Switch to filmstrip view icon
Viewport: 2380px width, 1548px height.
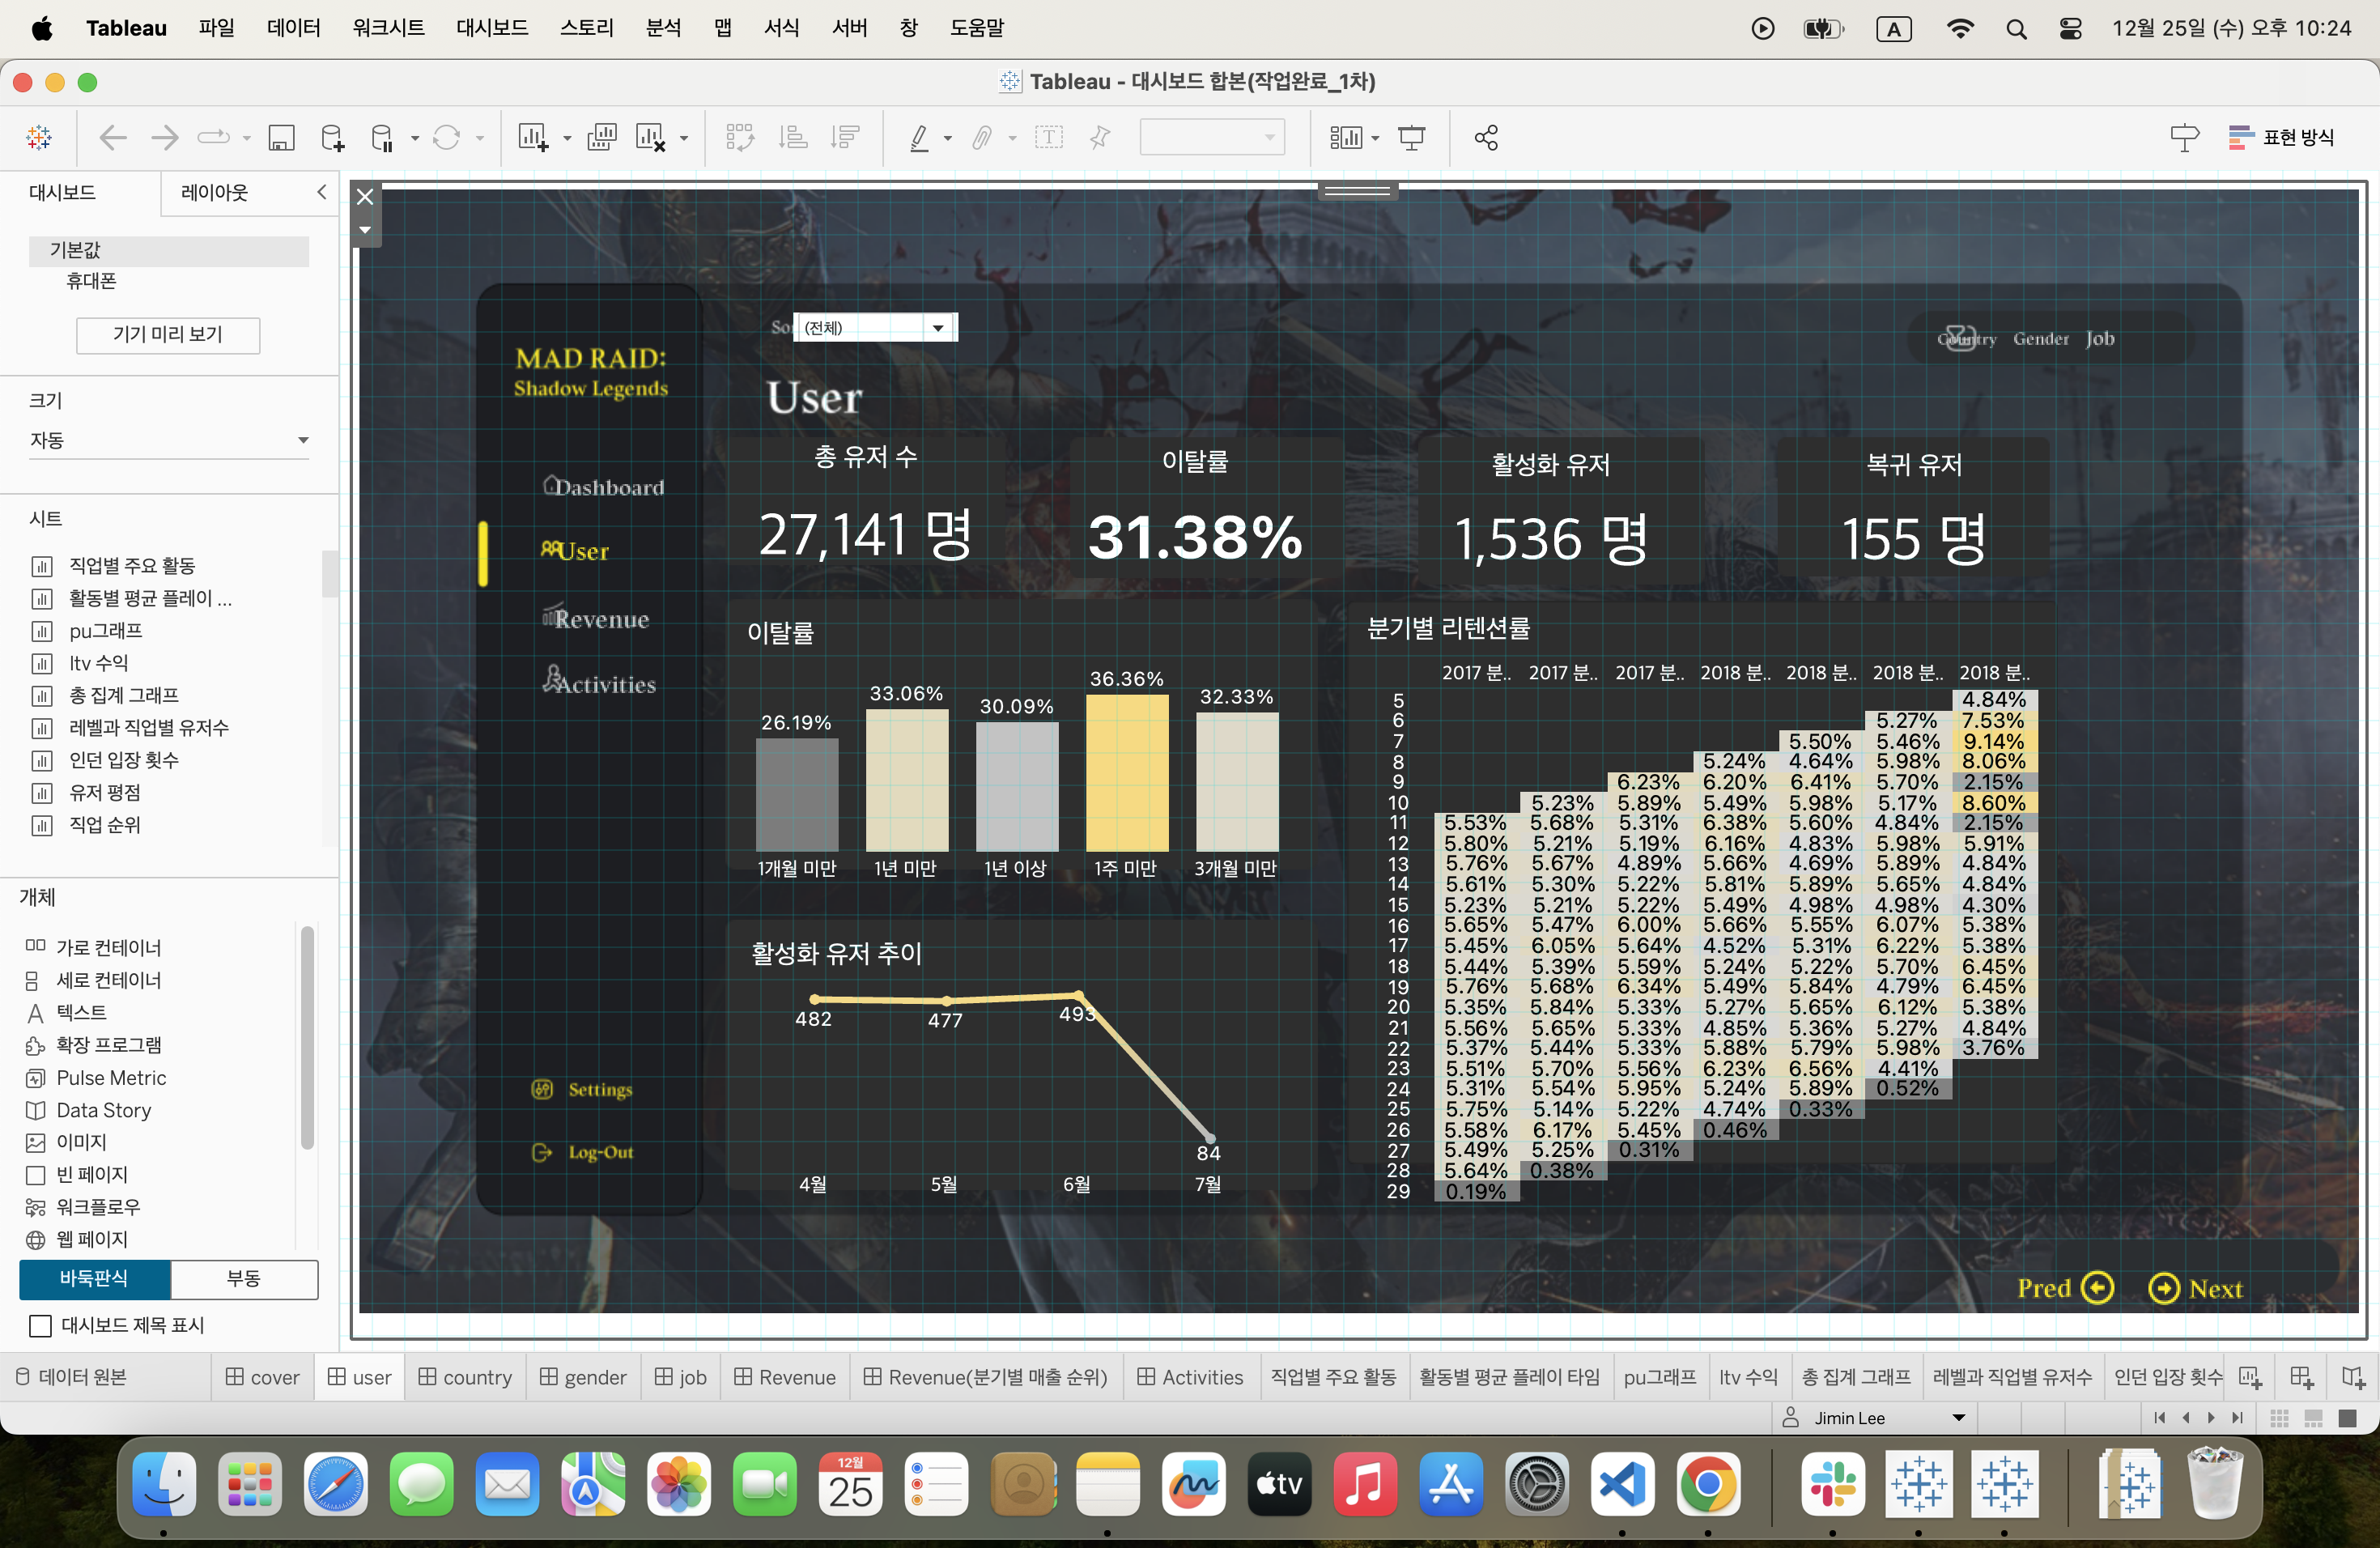[x=2313, y=1418]
